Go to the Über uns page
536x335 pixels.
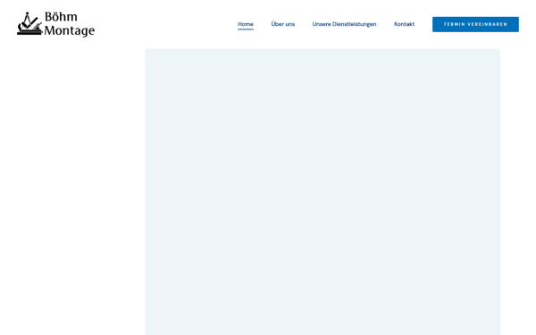pyautogui.click(x=282, y=24)
